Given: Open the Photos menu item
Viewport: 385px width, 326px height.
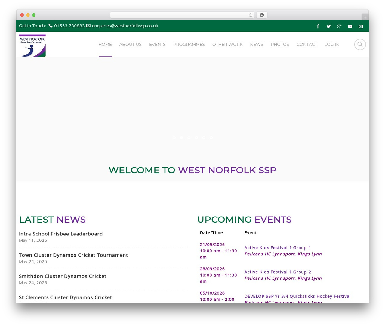Looking at the screenshot, I should (x=280, y=45).
